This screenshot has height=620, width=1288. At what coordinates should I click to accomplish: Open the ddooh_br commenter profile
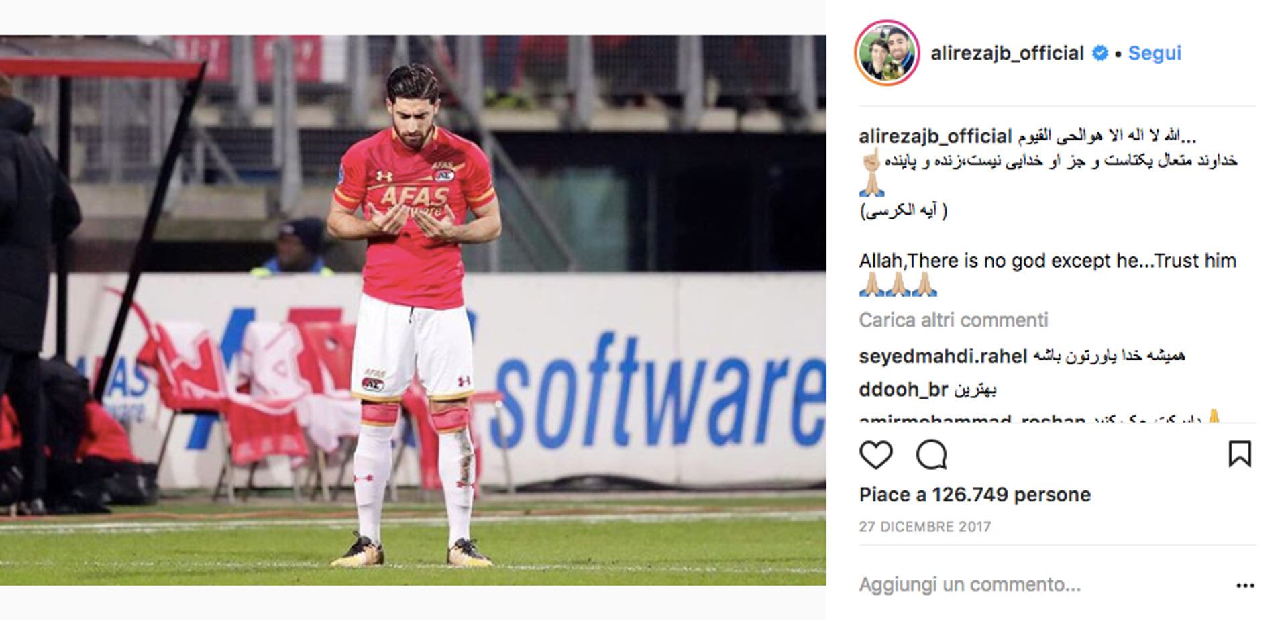coord(904,390)
